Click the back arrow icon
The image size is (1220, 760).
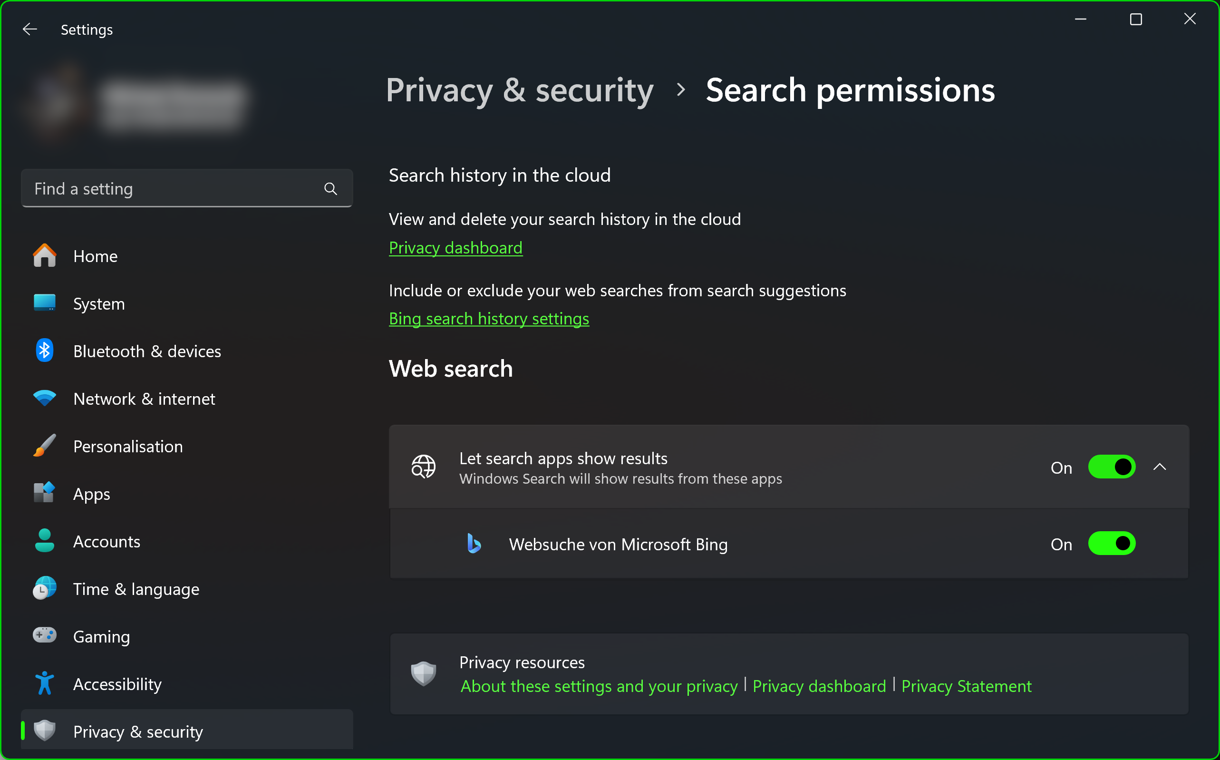(x=29, y=29)
